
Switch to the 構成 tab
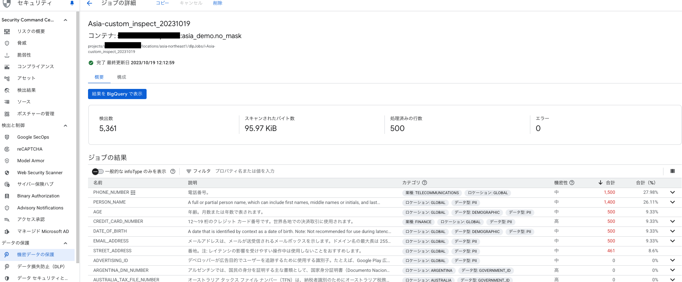coord(121,77)
